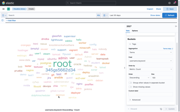Open the notifications bell icon
Viewport: 180px width, 112px height.
[x=175, y=3]
